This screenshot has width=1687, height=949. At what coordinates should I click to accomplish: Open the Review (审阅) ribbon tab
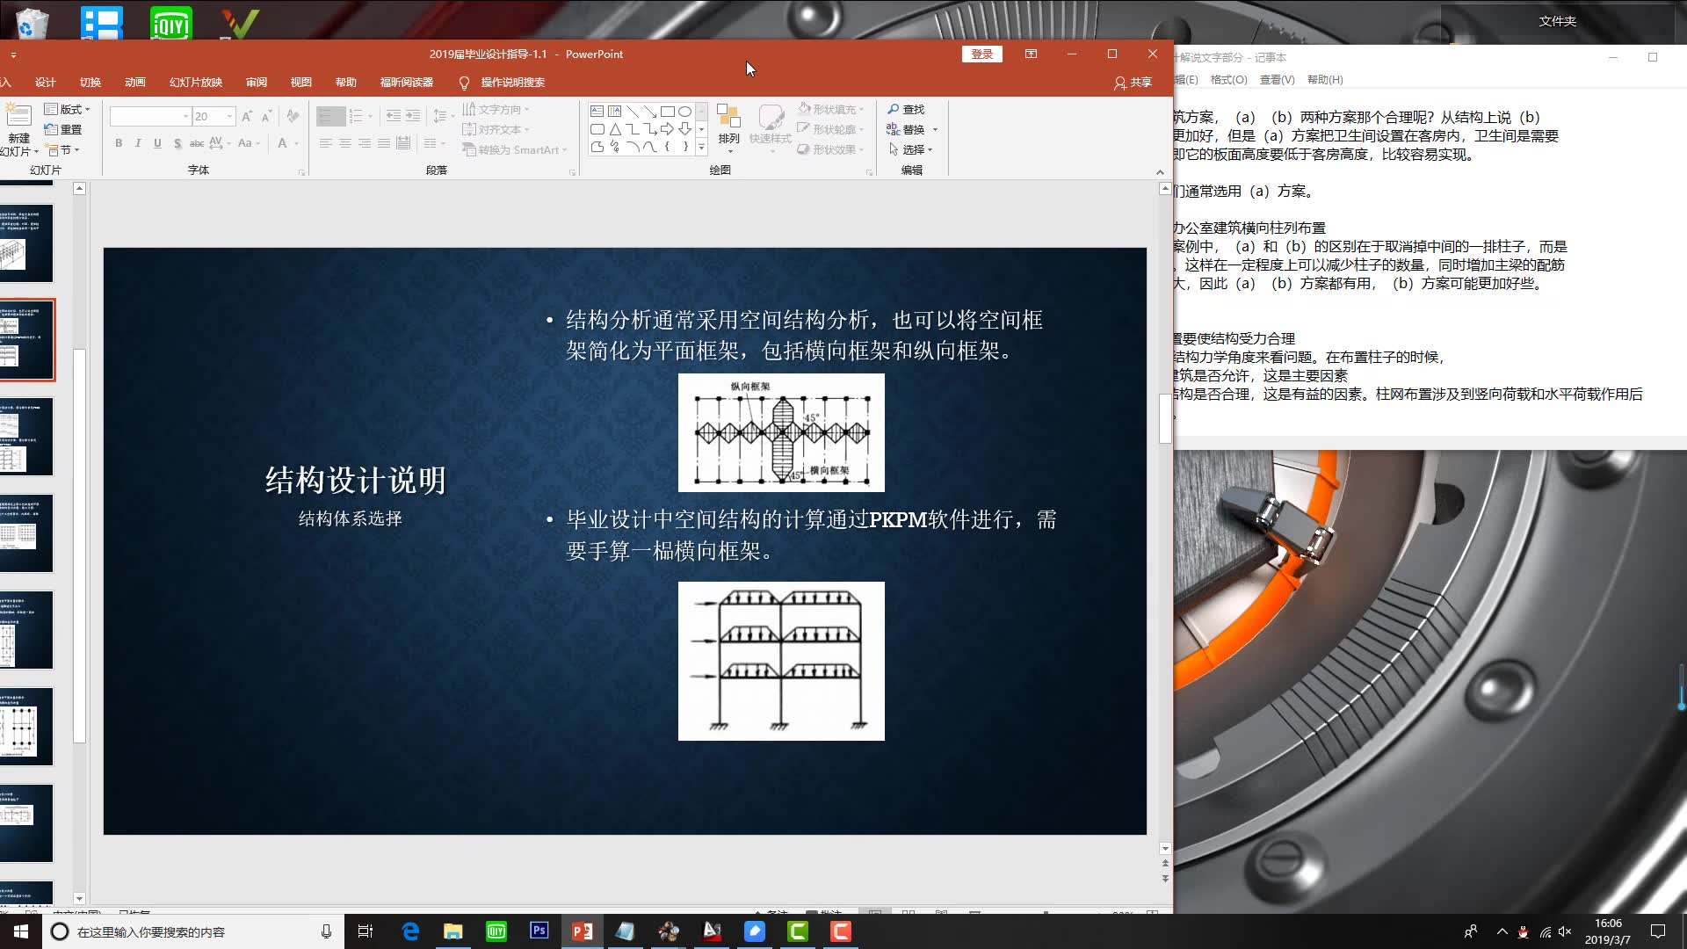click(x=257, y=82)
